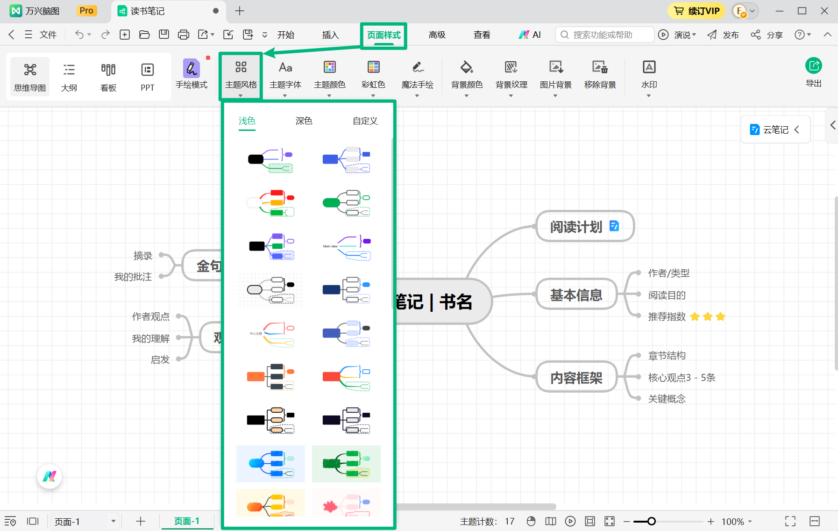Print the mind map

click(184, 35)
